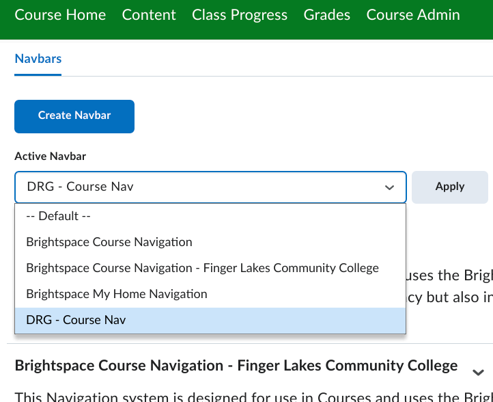Expand the Finger Lakes Community College section chevron
493x402 pixels.
coord(478,372)
